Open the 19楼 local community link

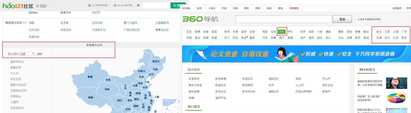(32, 23)
